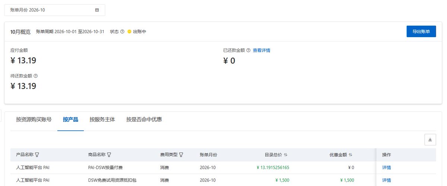Open the 查看详情 link
The width and height of the screenshot is (447, 186).
coord(261,50)
